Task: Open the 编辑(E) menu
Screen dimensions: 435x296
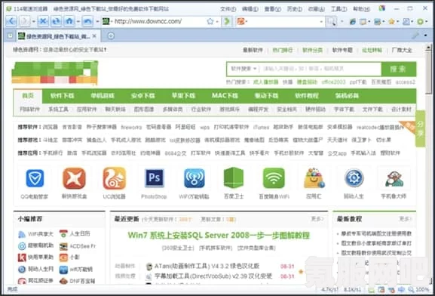Action: pyautogui.click(x=250, y=9)
